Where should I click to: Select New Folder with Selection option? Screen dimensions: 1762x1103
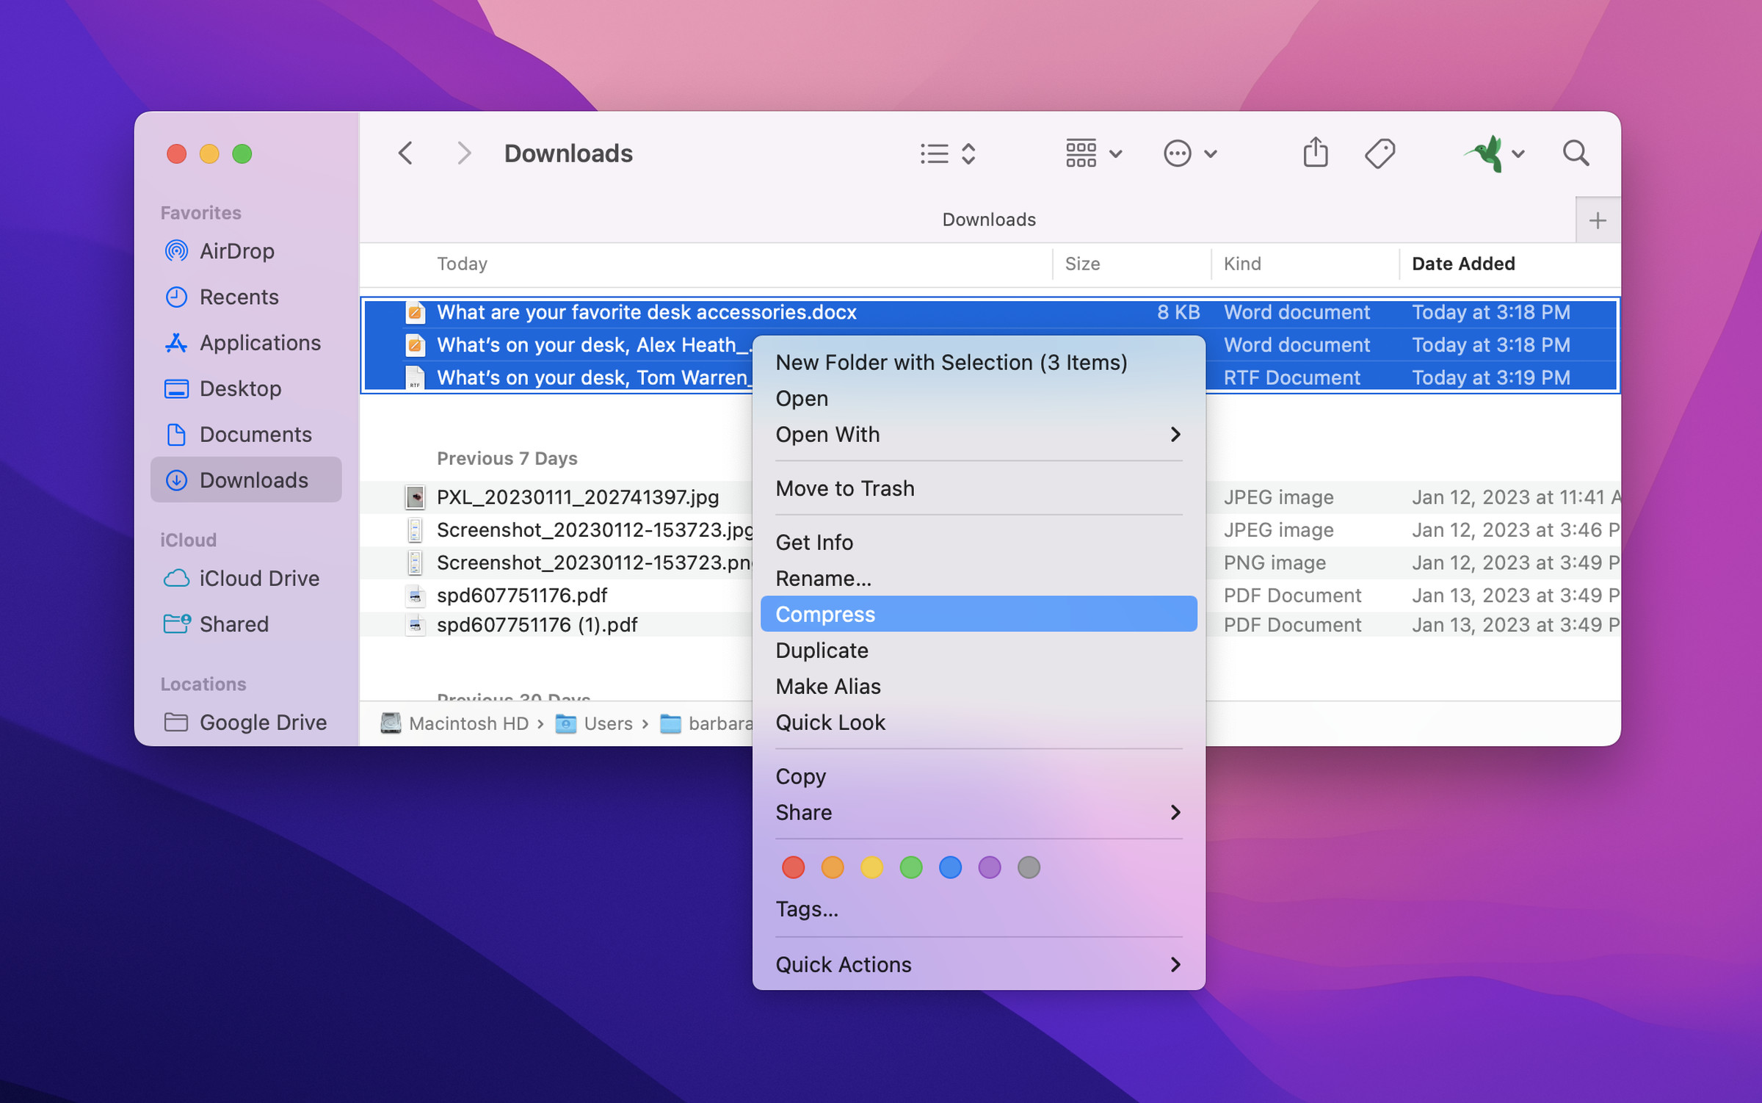coord(951,362)
